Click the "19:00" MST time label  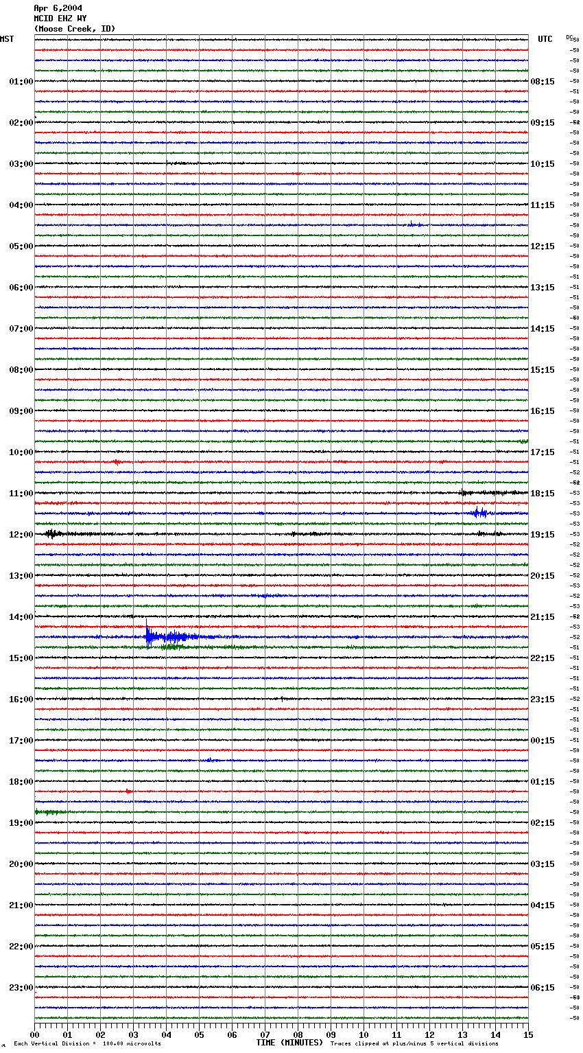point(21,823)
